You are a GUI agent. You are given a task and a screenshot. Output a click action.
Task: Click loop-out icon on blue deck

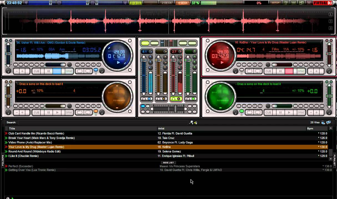(88, 71)
